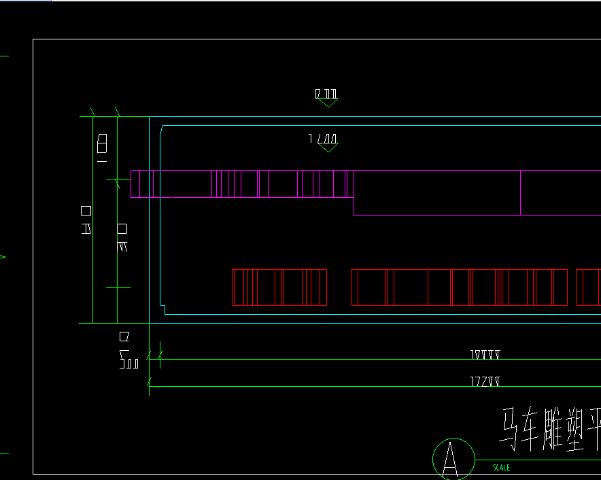This screenshot has width=601, height=480.
Task: Select the value on upper horizontal dimension line
Action: tap(485, 355)
